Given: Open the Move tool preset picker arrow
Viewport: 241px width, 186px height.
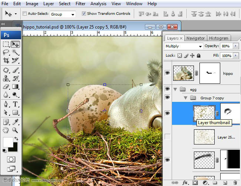Looking at the screenshot, I should pyautogui.click(x=16, y=14).
